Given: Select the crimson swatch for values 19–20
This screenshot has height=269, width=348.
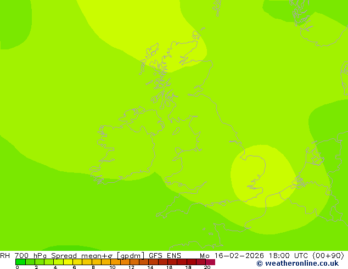Looking at the screenshot, I should point(201,262).
